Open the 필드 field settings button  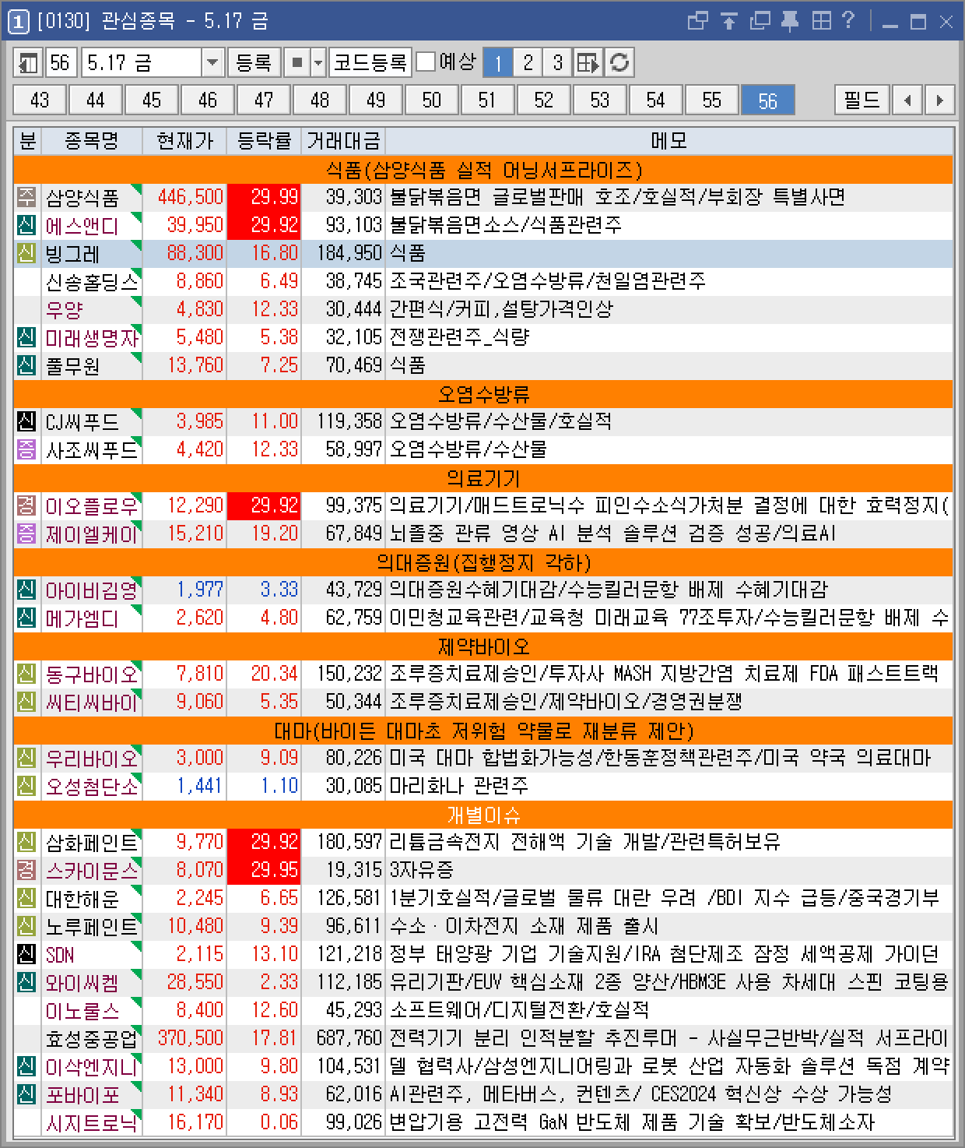[x=862, y=100]
